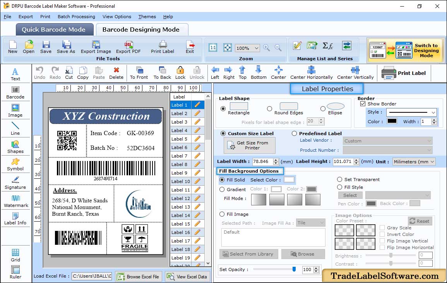Select Ellipse label shape
This screenshot has width=447, height=283.
pos(323,108)
